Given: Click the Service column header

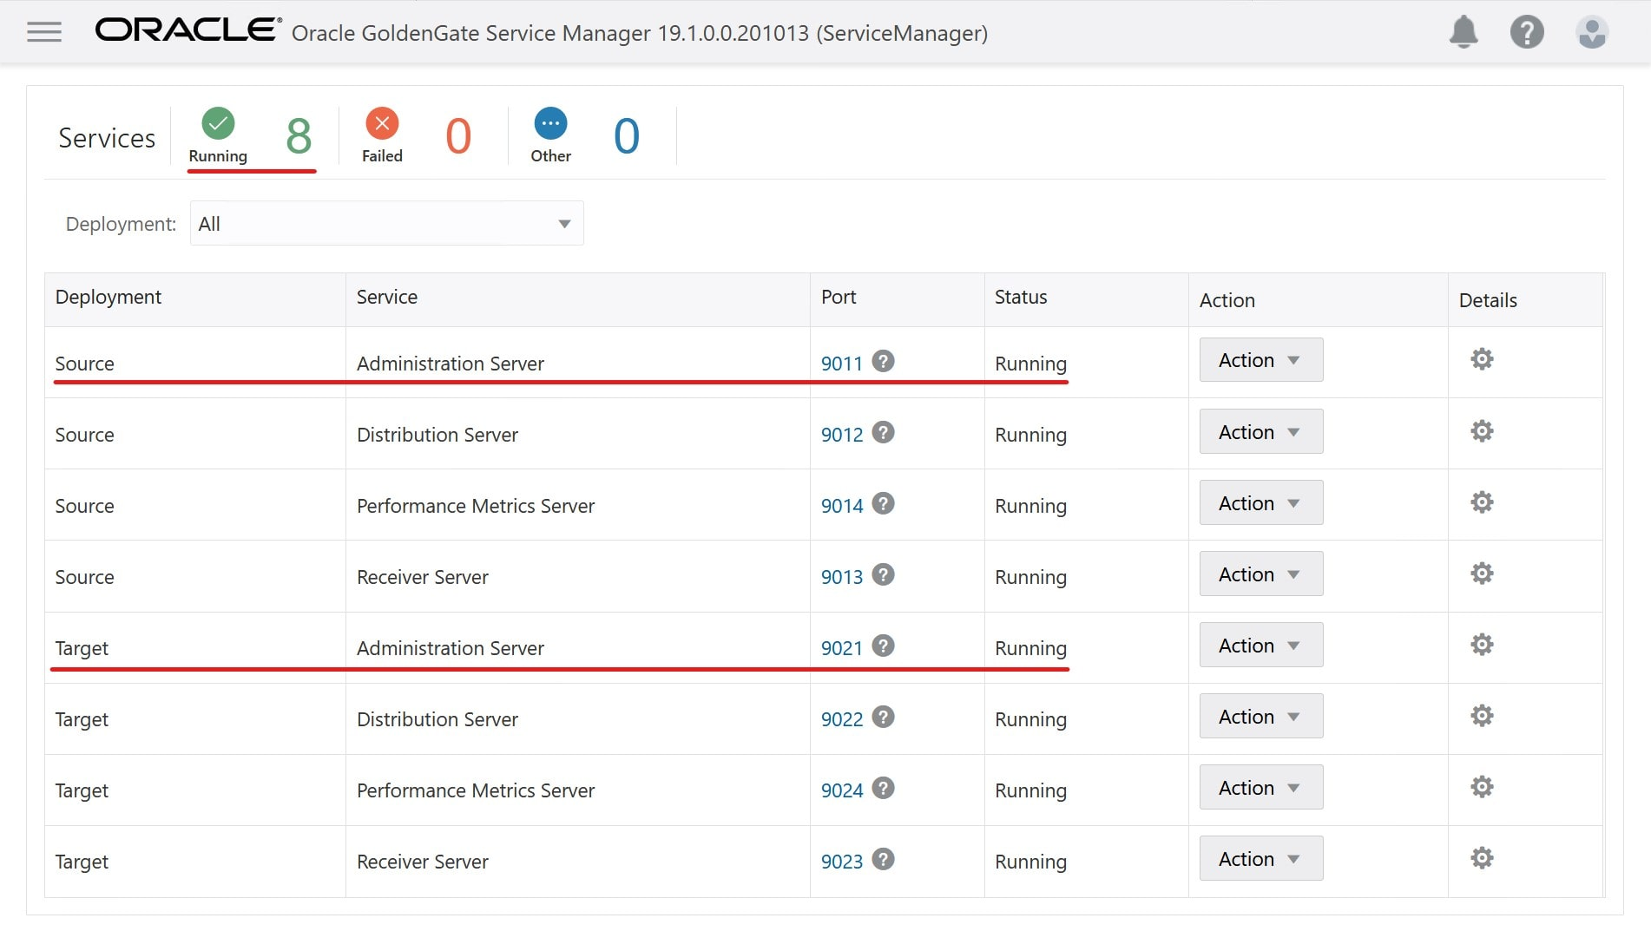Looking at the screenshot, I should (387, 298).
